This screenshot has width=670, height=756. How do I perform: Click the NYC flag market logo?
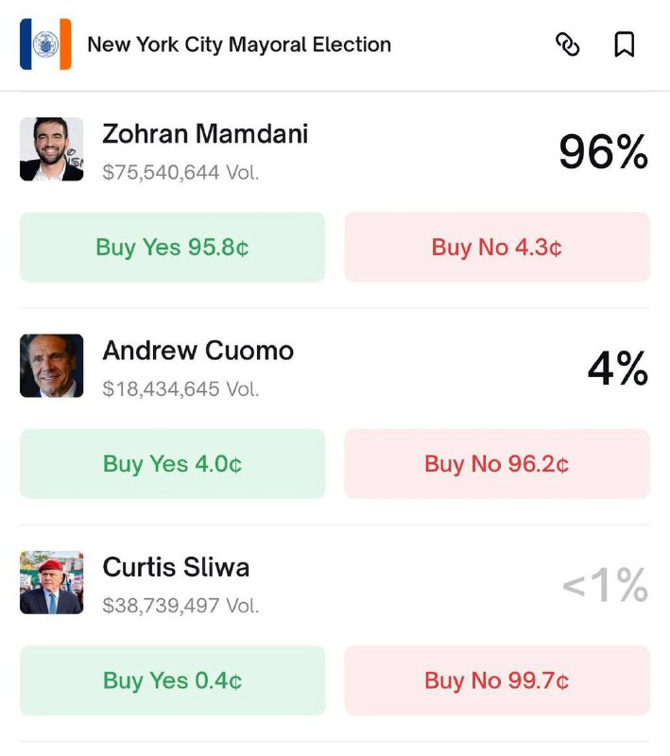[x=43, y=44]
